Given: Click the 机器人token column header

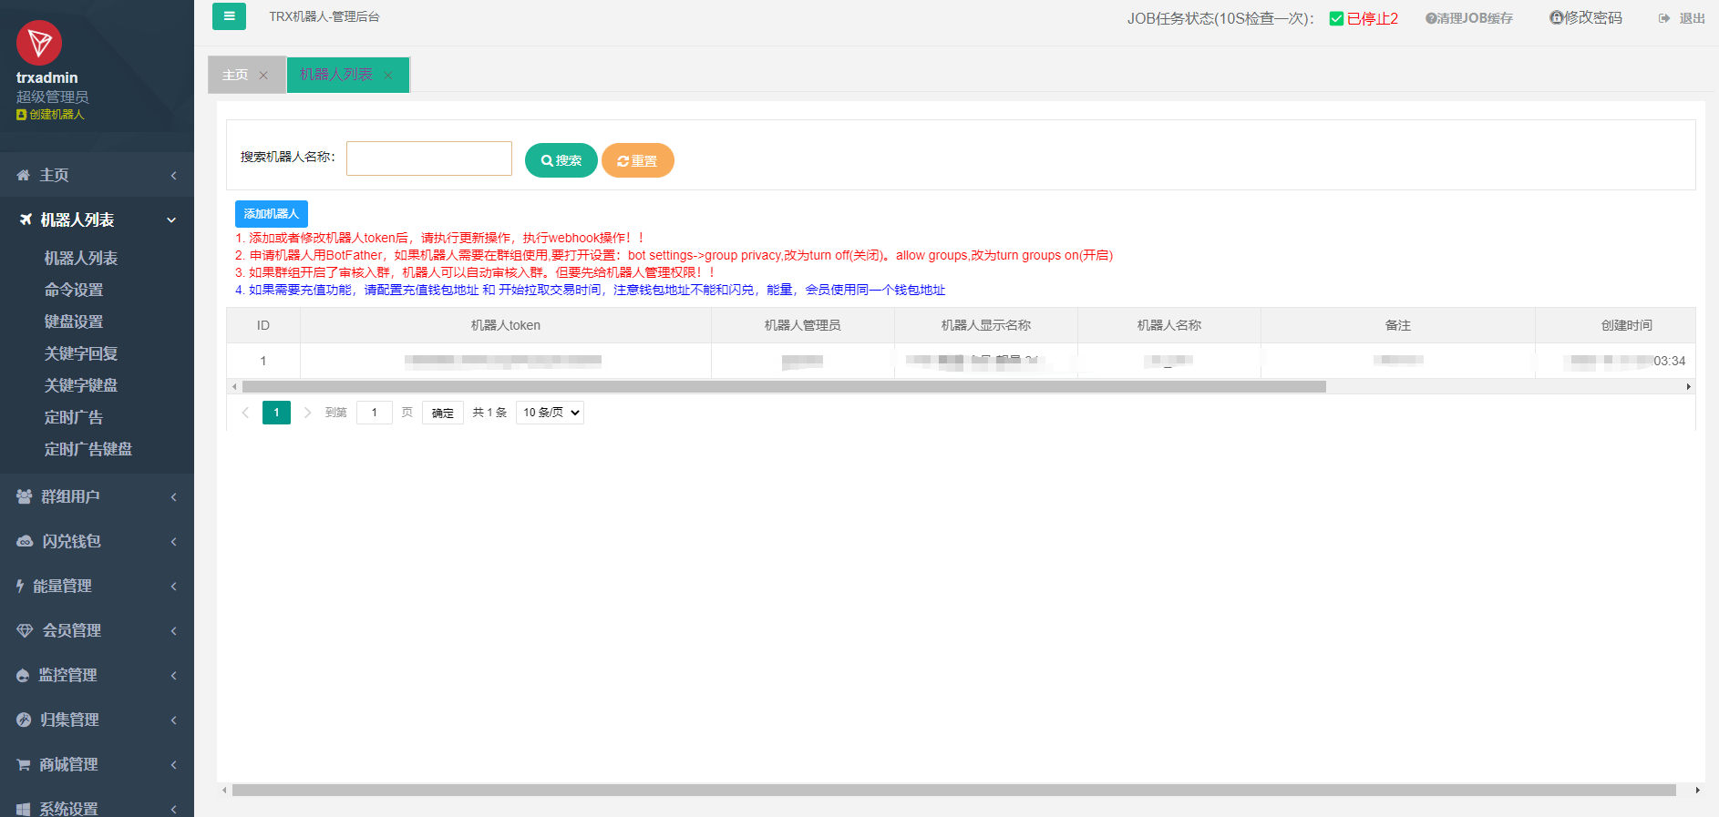Looking at the screenshot, I should pos(506,325).
